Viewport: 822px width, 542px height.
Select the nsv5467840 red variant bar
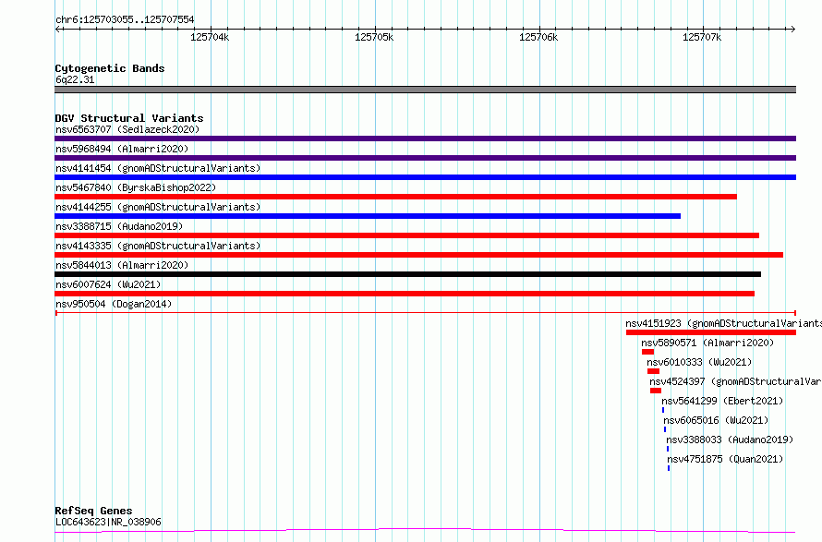(396, 197)
